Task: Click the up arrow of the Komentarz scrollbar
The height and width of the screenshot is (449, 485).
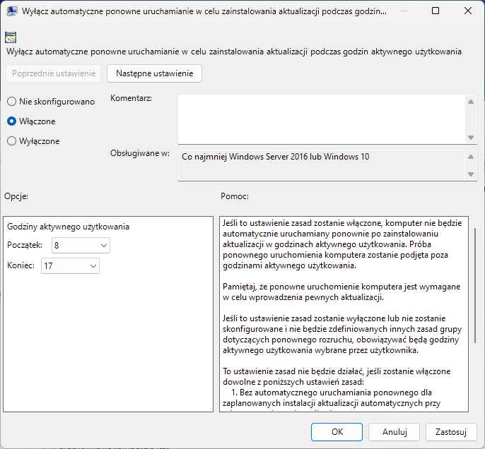Action: pyautogui.click(x=471, y=102)
